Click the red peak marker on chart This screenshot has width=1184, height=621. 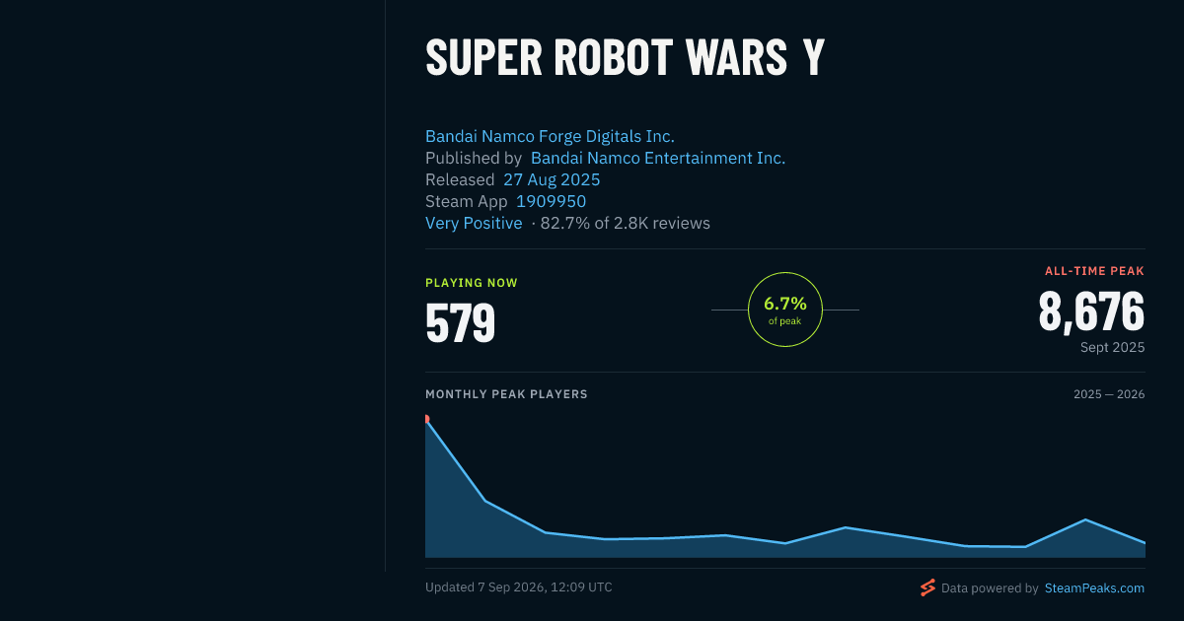click(426, 419)
